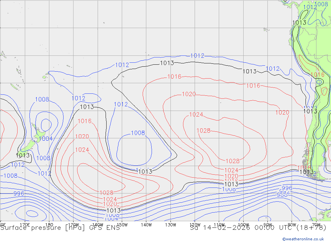
Task: Click the weatheronline.co.uk copyright link
Action: [303, 239]
